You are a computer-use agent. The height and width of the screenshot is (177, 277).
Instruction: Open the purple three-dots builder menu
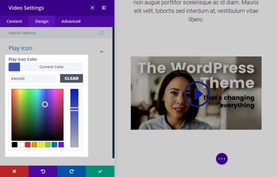[221, 159]
